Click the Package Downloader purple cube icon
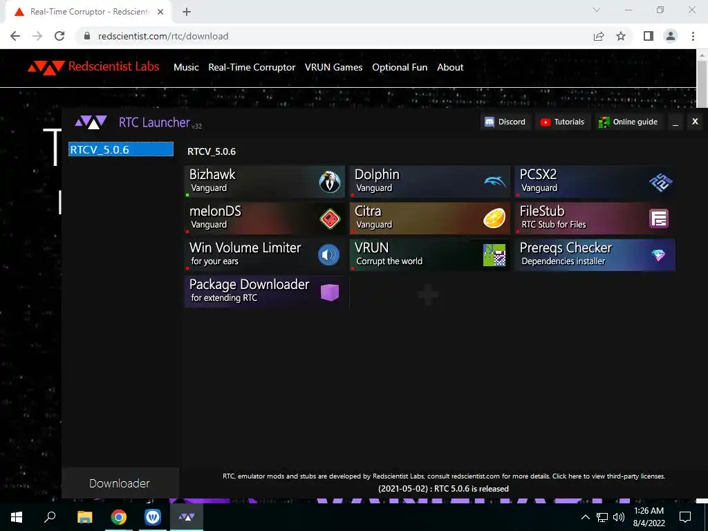The height and width of the screenshot is (531, 708). pos(330,292)
